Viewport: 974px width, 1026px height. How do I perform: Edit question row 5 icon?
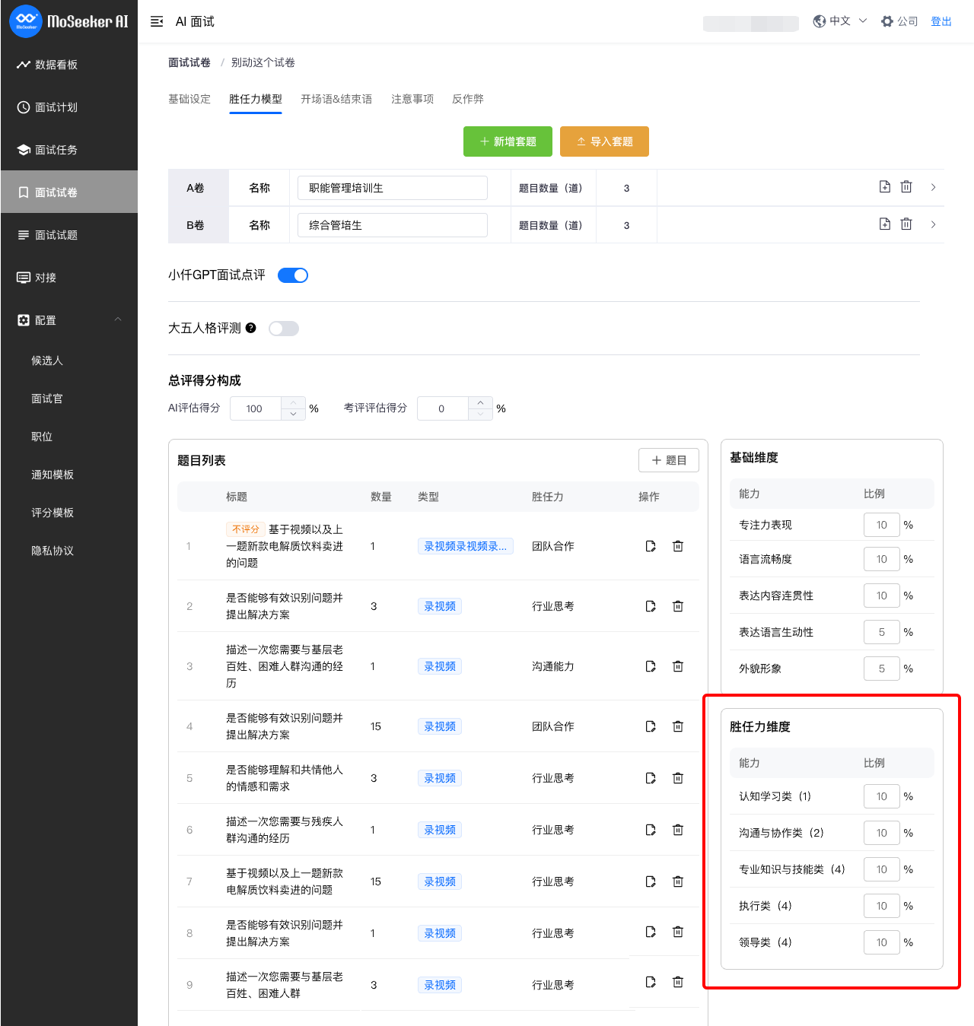(x=651, y=778)
